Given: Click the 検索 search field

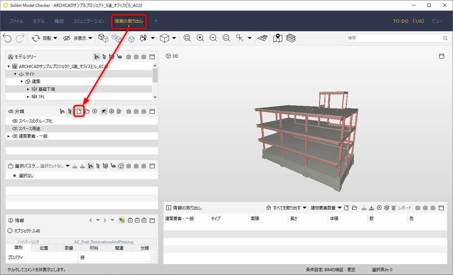Looking at the screenshot, I should click(398, 38).
